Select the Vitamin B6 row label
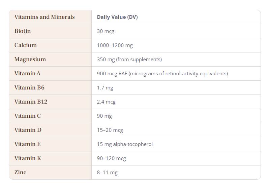This screenshot has height=187, width=269. pos(29,87)
